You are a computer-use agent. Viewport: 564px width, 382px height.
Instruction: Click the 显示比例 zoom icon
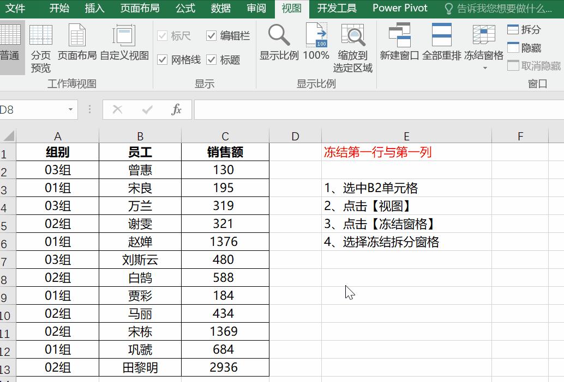(x=279, y=41)
